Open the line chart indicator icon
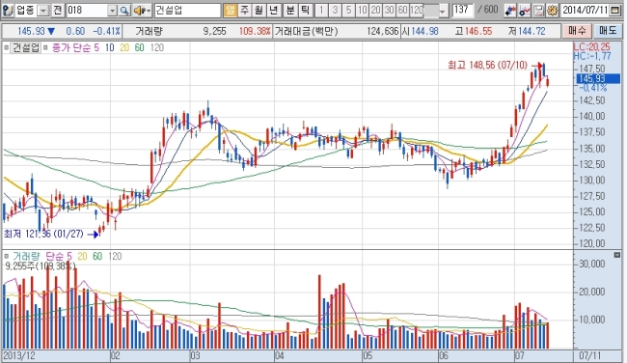 tap(524, 11)
